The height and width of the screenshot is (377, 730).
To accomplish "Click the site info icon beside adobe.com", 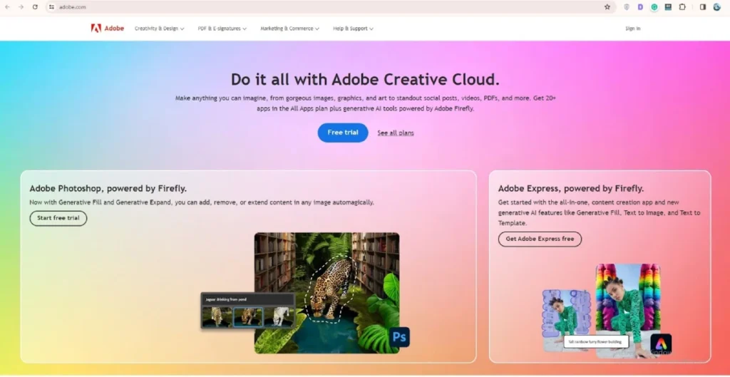I will (51, 7).
